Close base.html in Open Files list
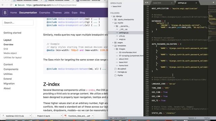Screen dimensions: 216x121 point(111,6)
